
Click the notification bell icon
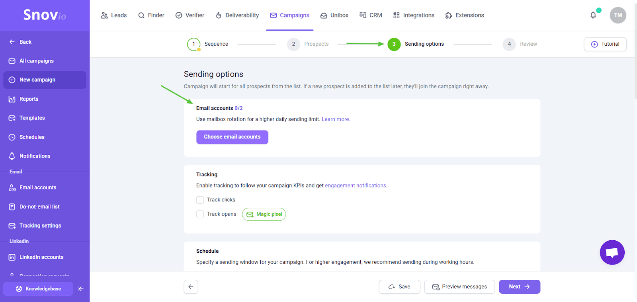(593, 15)
